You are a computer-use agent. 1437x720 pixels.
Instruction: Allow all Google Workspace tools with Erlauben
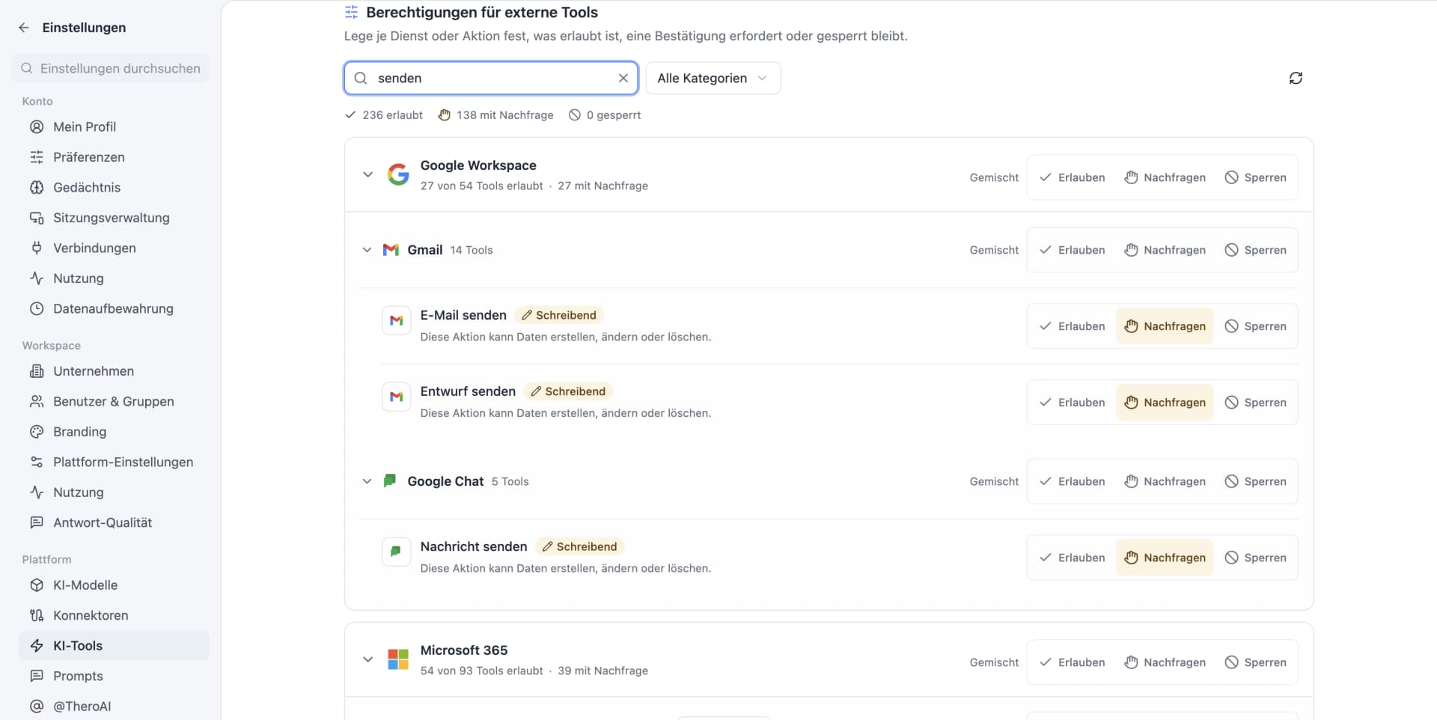tap(1073, 177)
